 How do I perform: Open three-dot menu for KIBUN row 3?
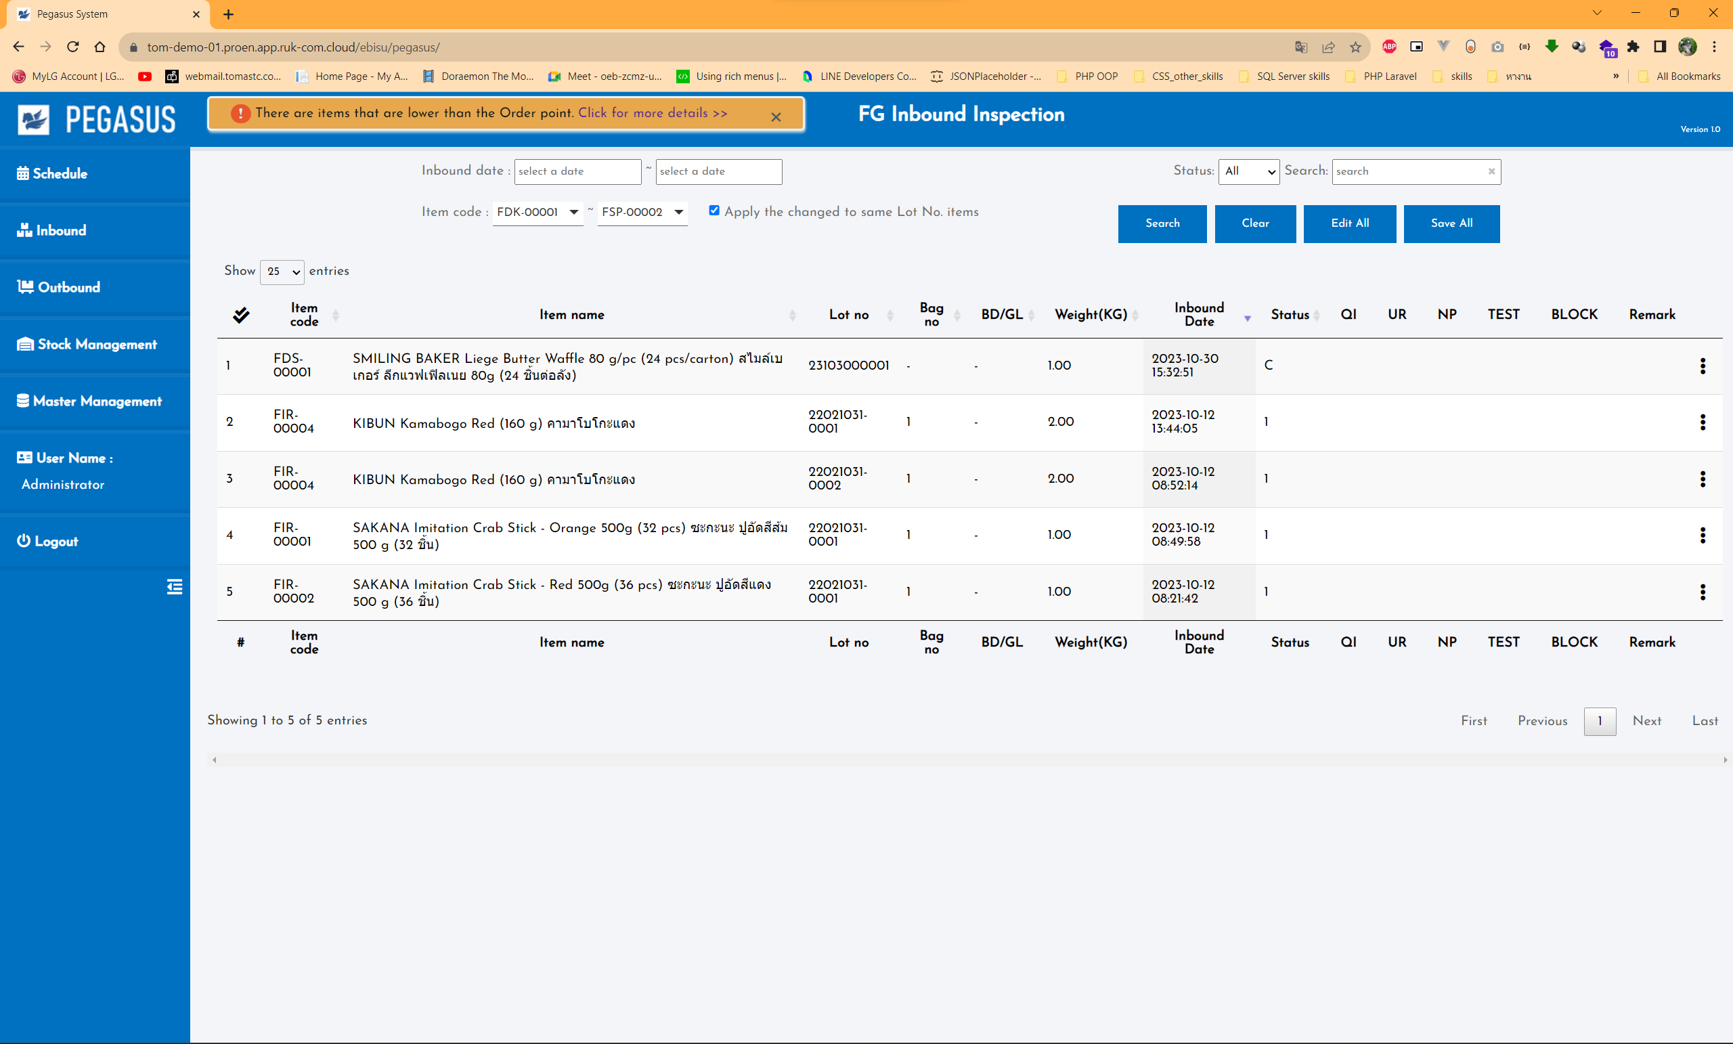click(x=1702, y=479)
